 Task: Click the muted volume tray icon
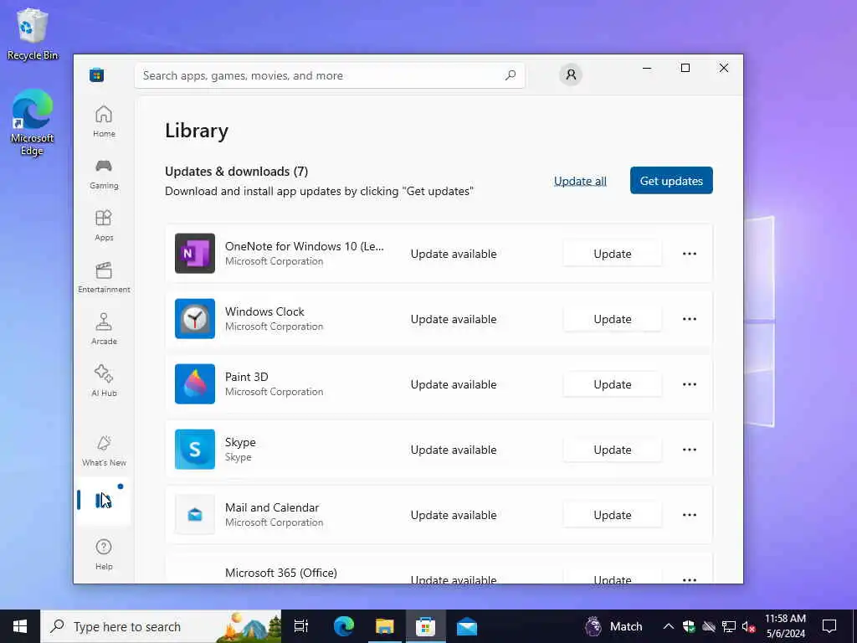click(749, 626)
